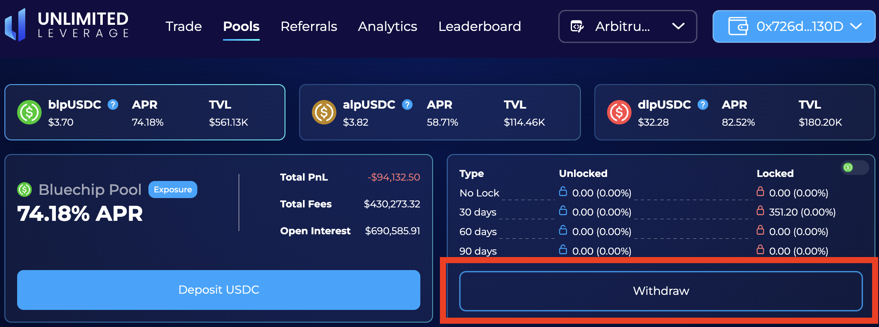Click the green blpUSDC coin icon
This screenshot has height=327, width=879.
29,112
